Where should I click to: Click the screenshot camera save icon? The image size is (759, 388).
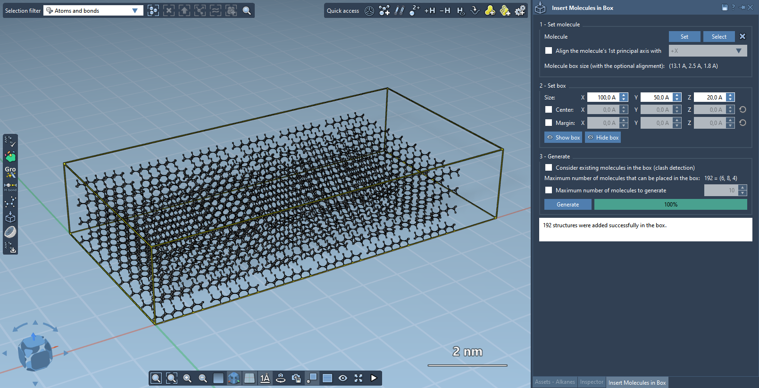click(x=296, y=378)
